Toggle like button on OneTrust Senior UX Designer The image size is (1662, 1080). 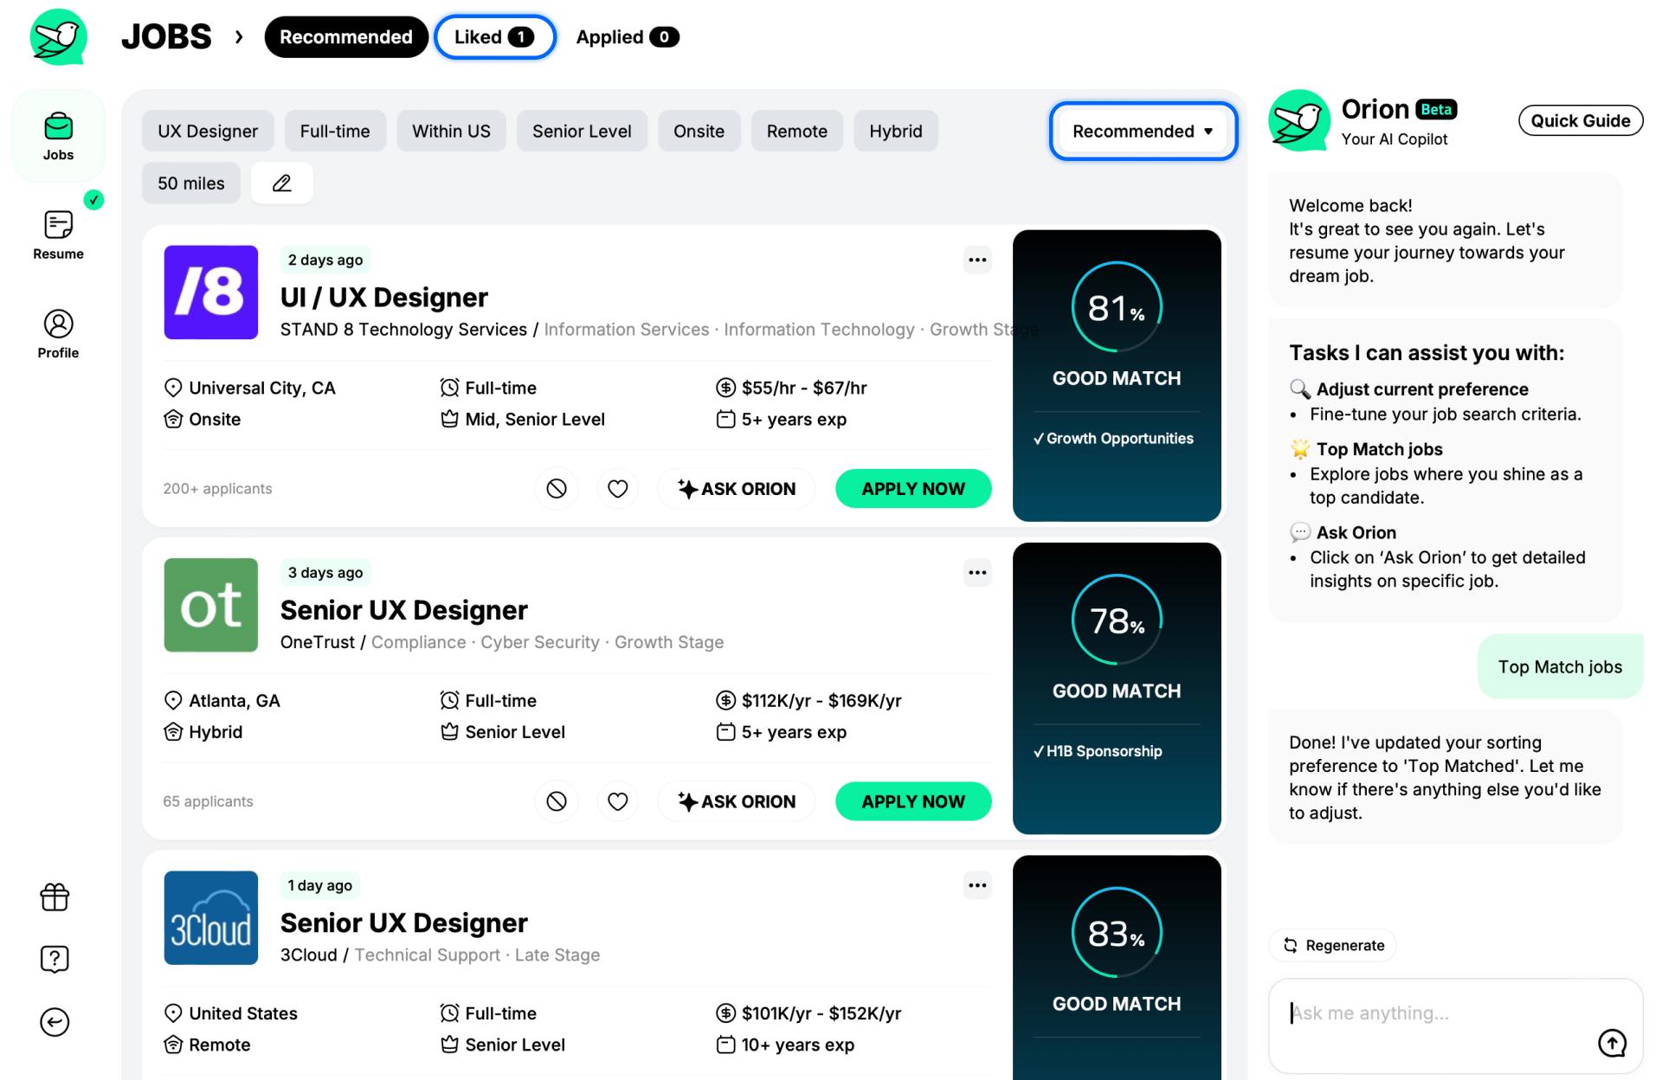pos(616,800)
